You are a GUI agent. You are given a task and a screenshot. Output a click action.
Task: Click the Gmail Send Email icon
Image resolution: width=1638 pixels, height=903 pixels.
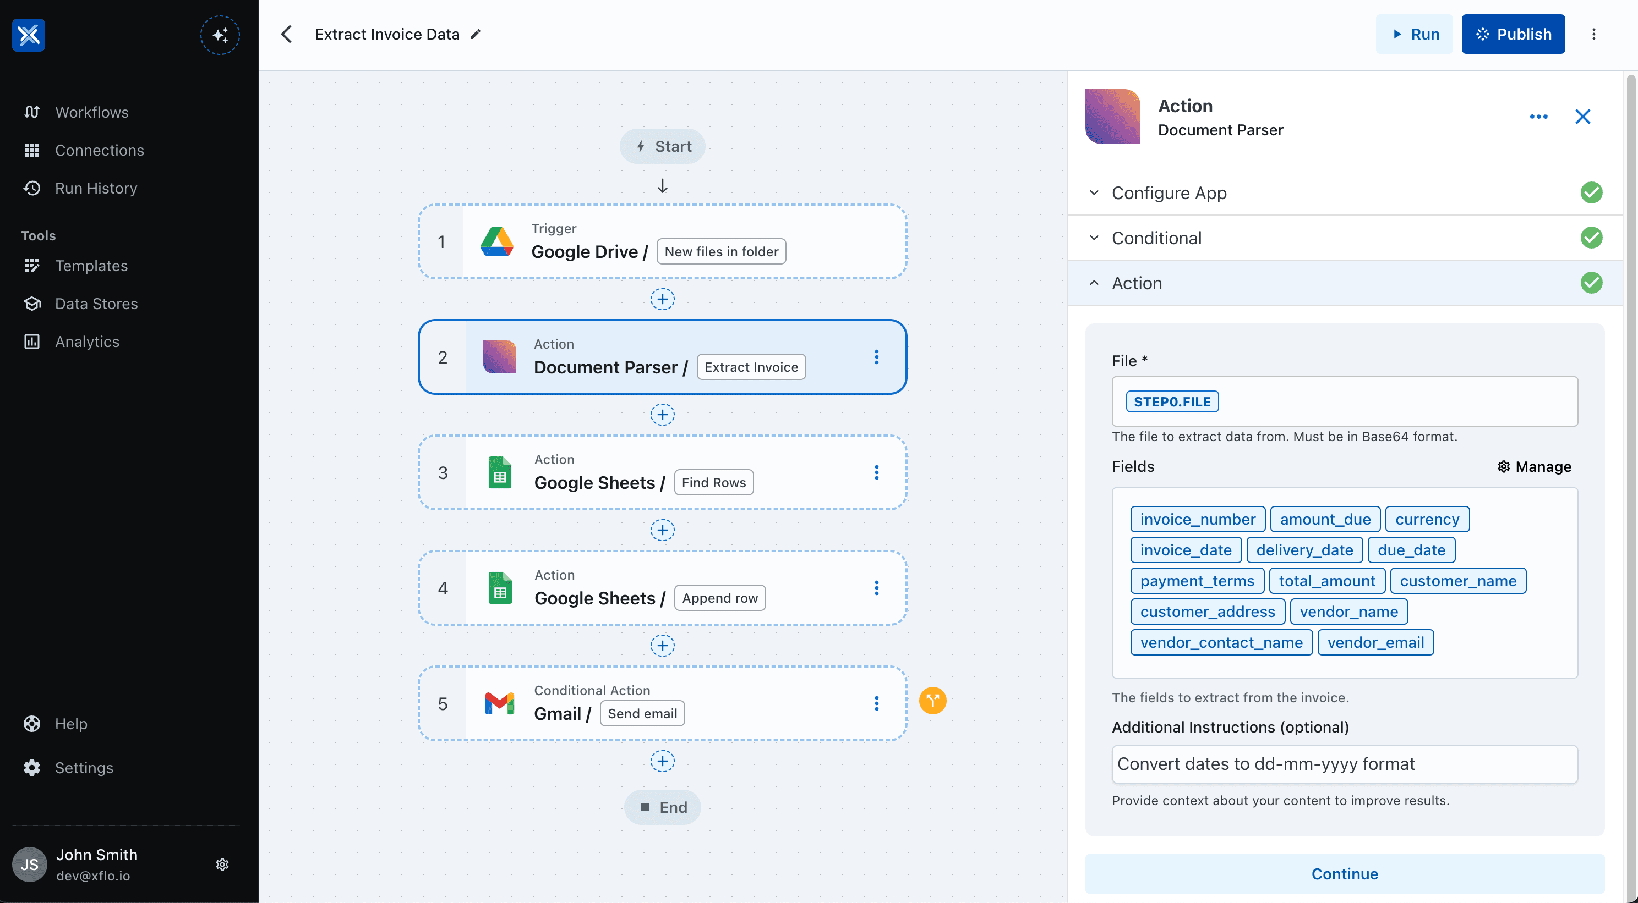click(x=499, y=703)
